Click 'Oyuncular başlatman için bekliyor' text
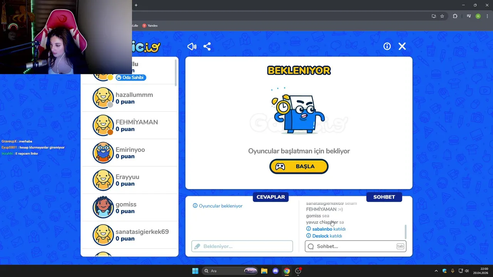The image size is (493, 277). click(x=299, y=151)
